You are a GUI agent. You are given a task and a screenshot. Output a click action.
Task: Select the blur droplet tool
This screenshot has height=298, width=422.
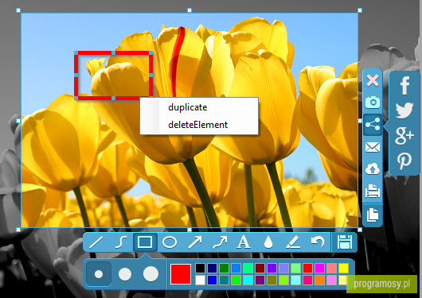[x=268, y=242]
